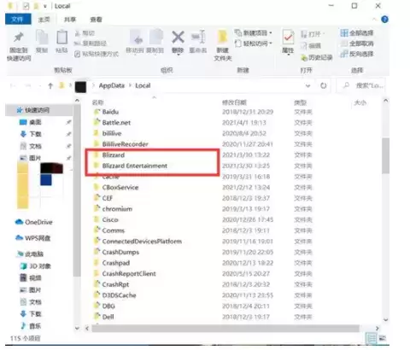Click 复制路径 copy path item
410x350 pixels.
(91, 44)
